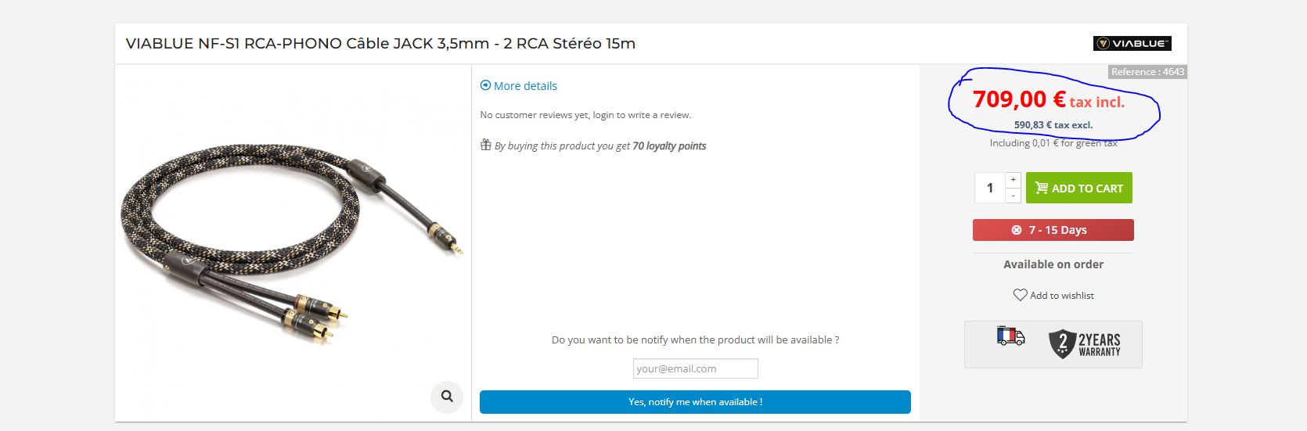
Task: Click the ADD TO CART button
Action: pyautogui.click(x=1079, y=188)
